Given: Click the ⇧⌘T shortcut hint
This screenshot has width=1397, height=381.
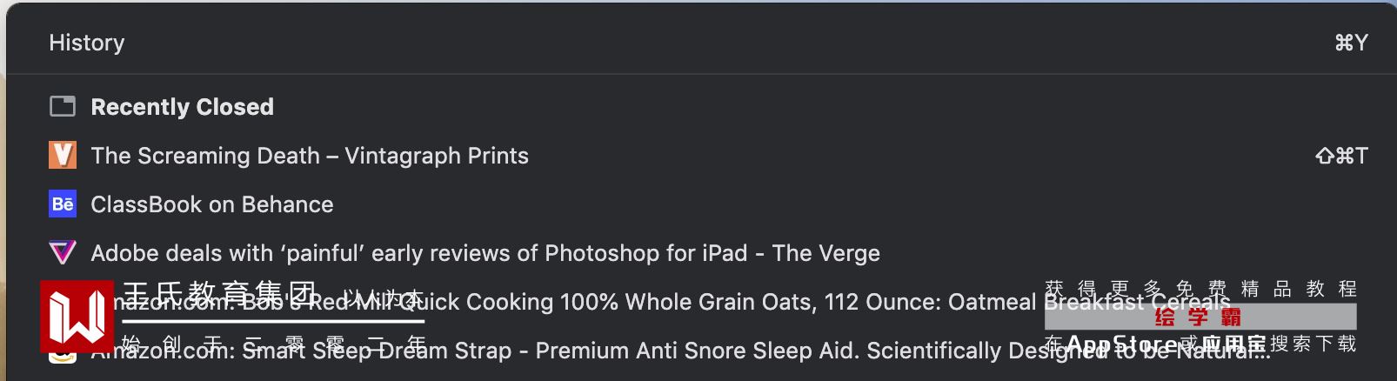Looking at the screenshot, I should tap(1341, 156).
